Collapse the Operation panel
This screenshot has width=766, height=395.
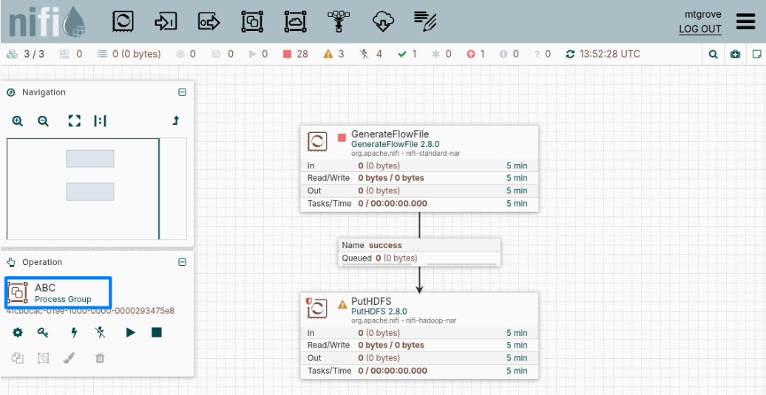182,262
